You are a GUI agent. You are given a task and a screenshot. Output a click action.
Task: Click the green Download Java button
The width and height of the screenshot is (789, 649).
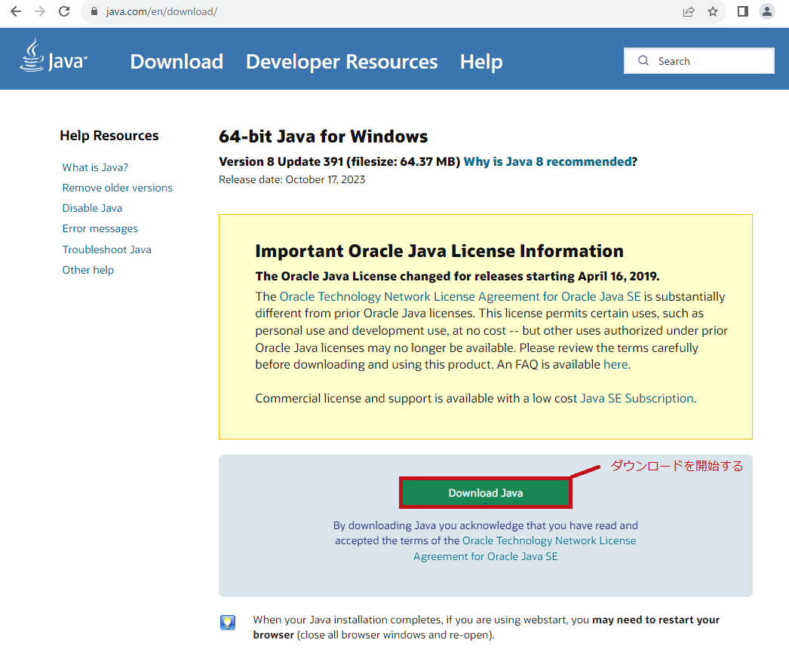coord(486,493)
